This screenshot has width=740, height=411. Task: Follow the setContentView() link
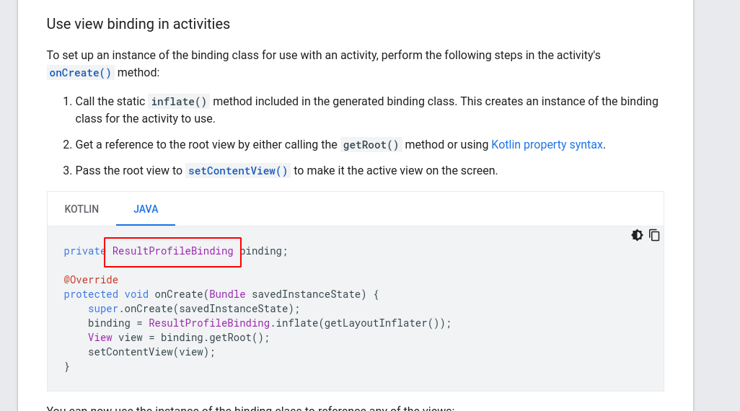click(238, 171)
